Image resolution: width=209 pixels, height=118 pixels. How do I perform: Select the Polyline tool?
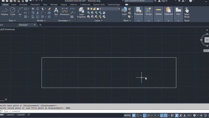4,11
